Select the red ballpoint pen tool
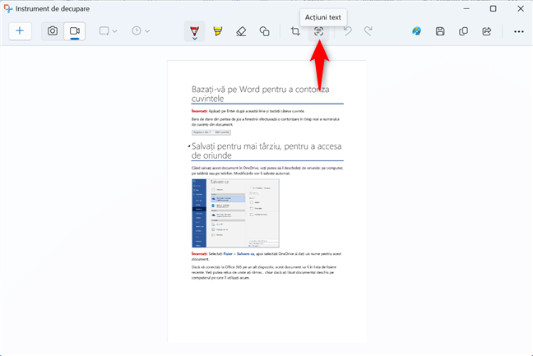Screen dimensions: 533x356 (194, 31)
